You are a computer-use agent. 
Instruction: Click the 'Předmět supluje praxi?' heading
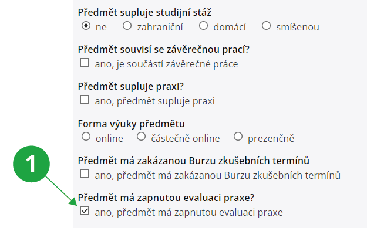coord(131,86)
